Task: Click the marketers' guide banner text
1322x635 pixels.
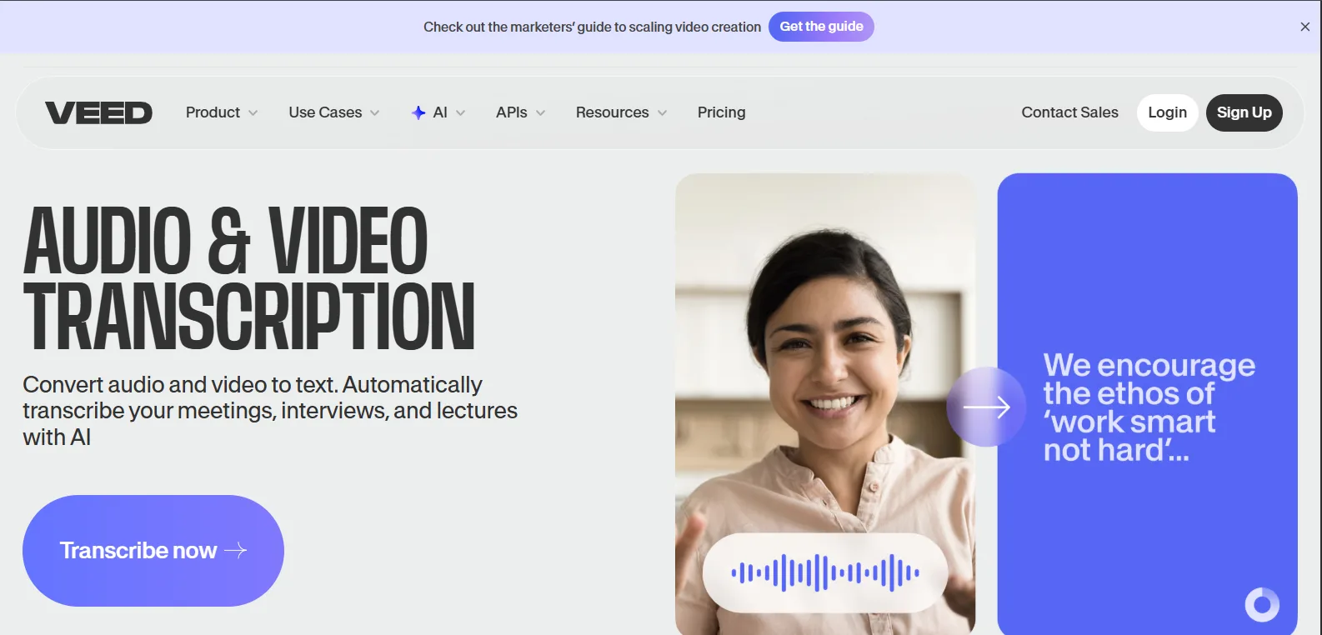Action: 592,27
